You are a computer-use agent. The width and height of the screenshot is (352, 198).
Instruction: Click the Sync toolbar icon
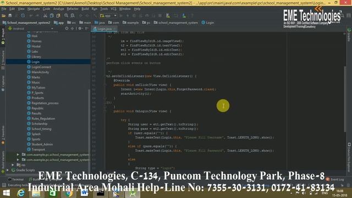click(23, 16)
